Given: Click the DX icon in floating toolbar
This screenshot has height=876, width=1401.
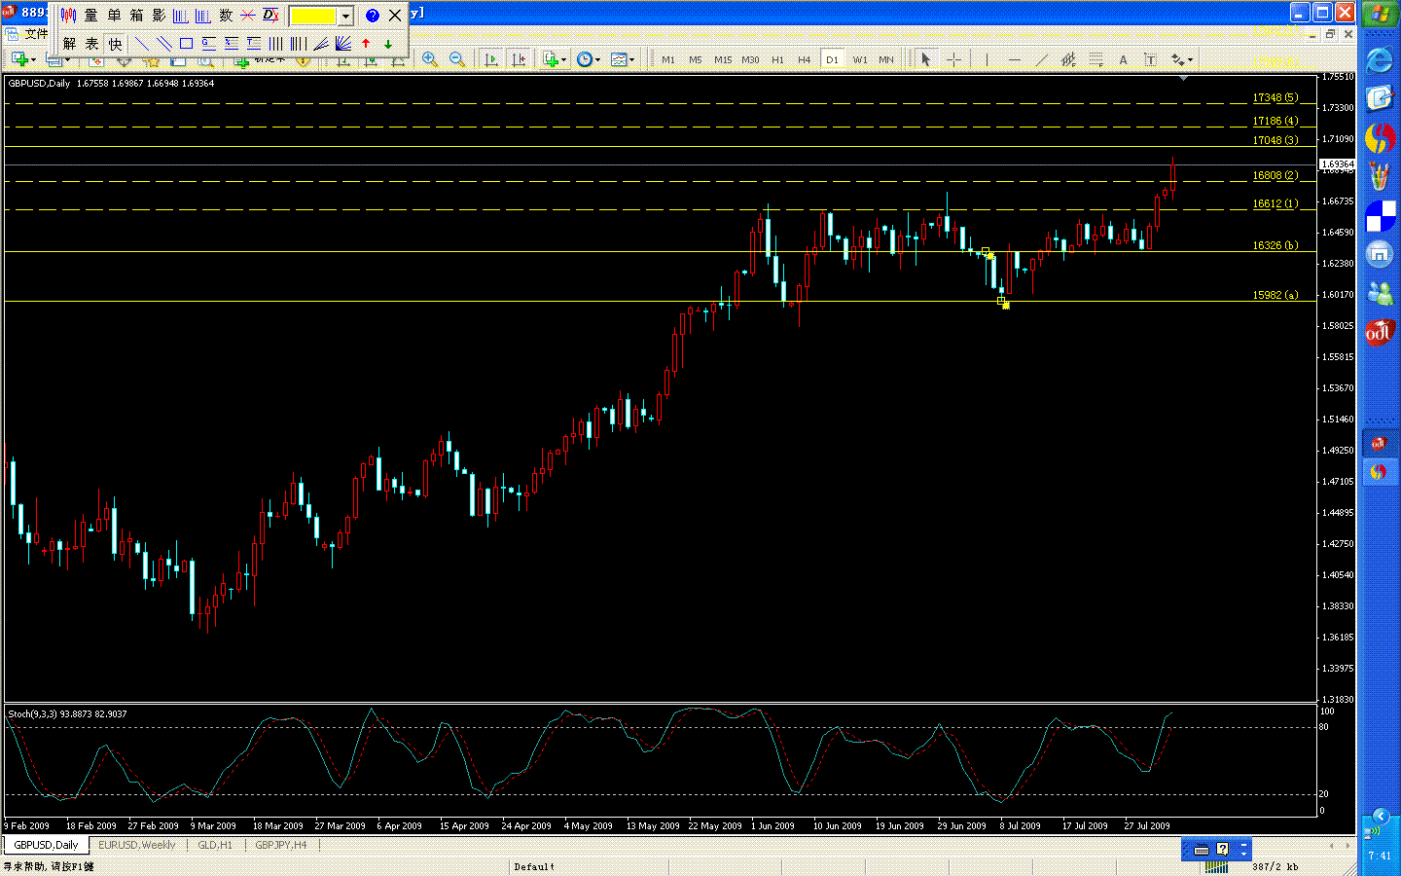Looking at the screenshot, I should pos(270,16).
